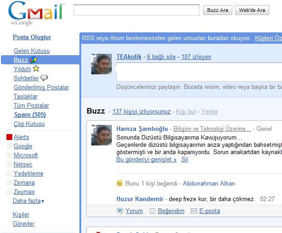Viewport: 282px width, 233px height.
Task: Open the Yedekleme label
Action: 28,173
